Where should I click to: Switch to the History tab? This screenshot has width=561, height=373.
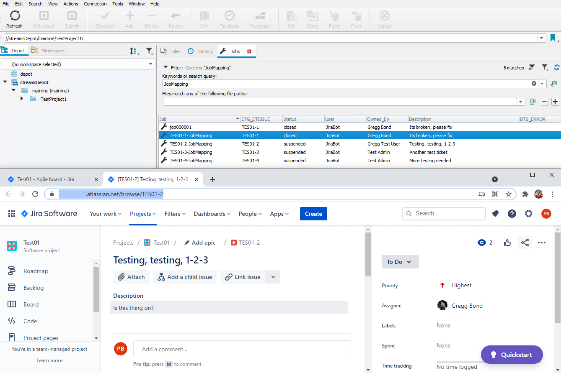[x=201, y=51]
